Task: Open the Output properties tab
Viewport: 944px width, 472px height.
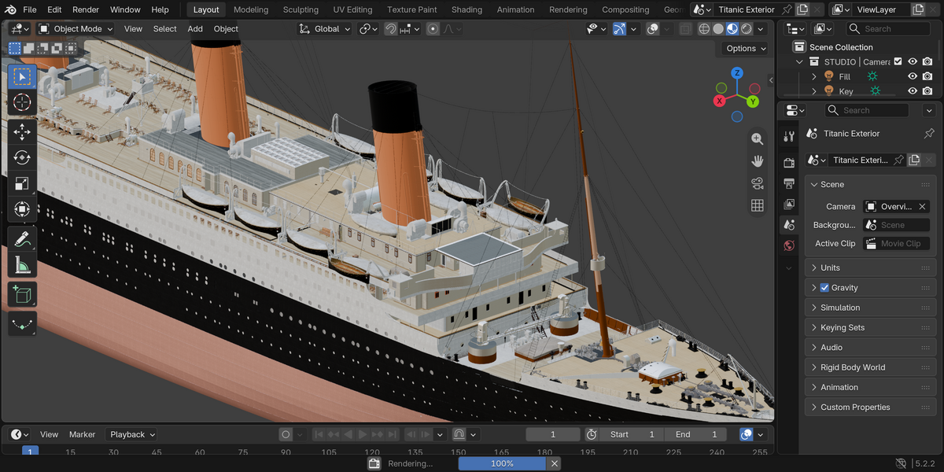Action: tap(789, 183)
